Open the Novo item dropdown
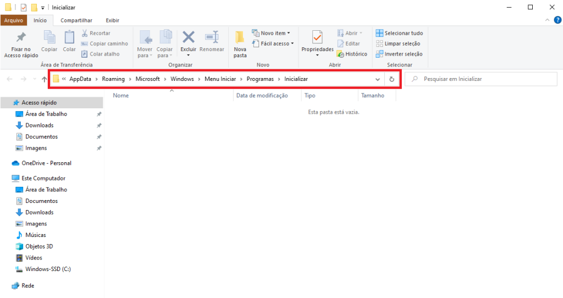This screenshot has height=298, width=563. [271, 33]
